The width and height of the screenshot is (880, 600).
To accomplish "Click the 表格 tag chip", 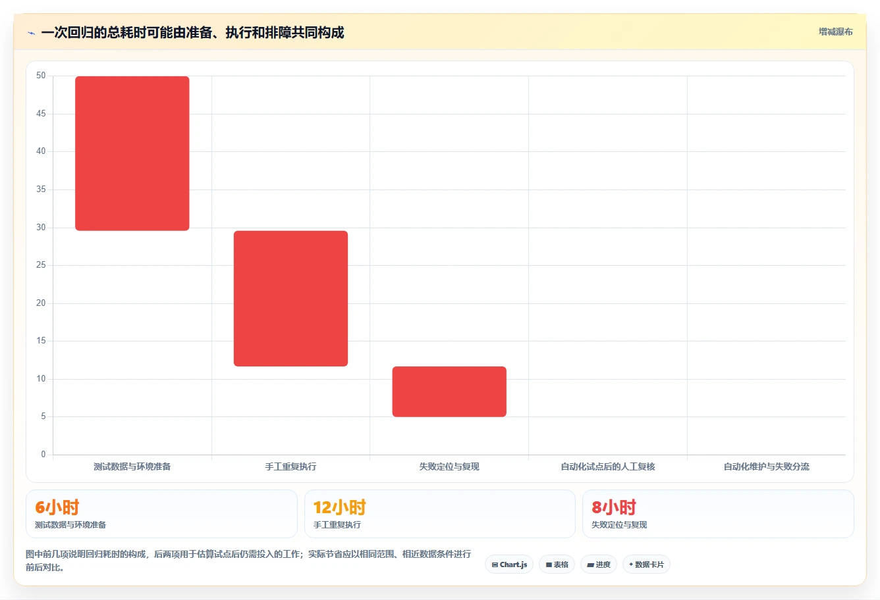I will point(557,564).
